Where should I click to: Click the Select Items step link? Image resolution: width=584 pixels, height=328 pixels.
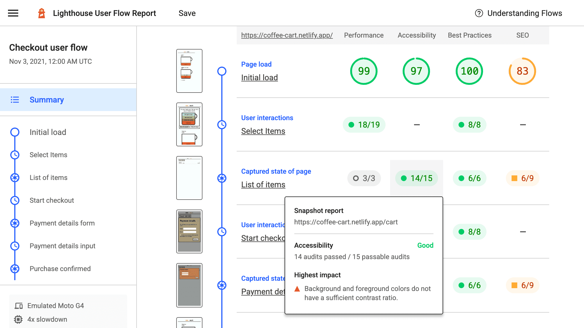pyautogui.click(x=48, y=155)
